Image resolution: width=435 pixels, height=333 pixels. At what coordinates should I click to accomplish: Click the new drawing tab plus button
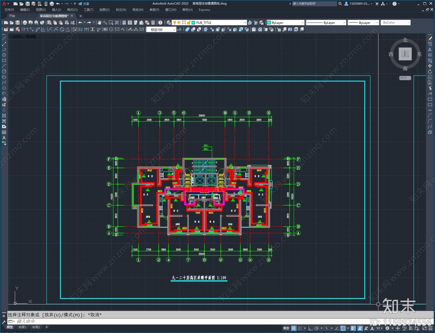(80, 16)
